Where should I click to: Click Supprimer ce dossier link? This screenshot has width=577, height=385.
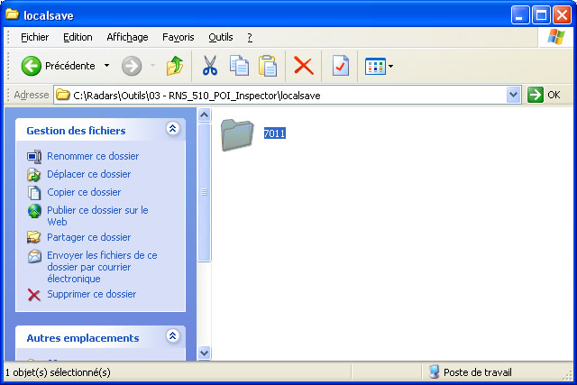click(x=91, y=294)
